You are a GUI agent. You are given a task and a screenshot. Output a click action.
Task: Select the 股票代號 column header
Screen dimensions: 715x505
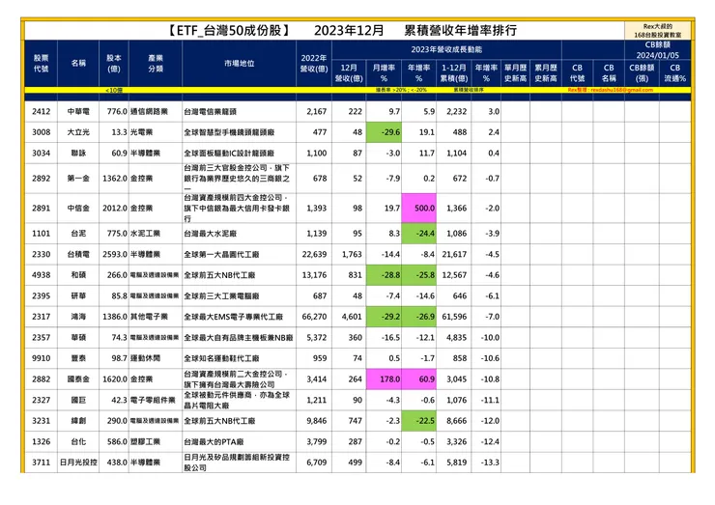tap(41, 64)
